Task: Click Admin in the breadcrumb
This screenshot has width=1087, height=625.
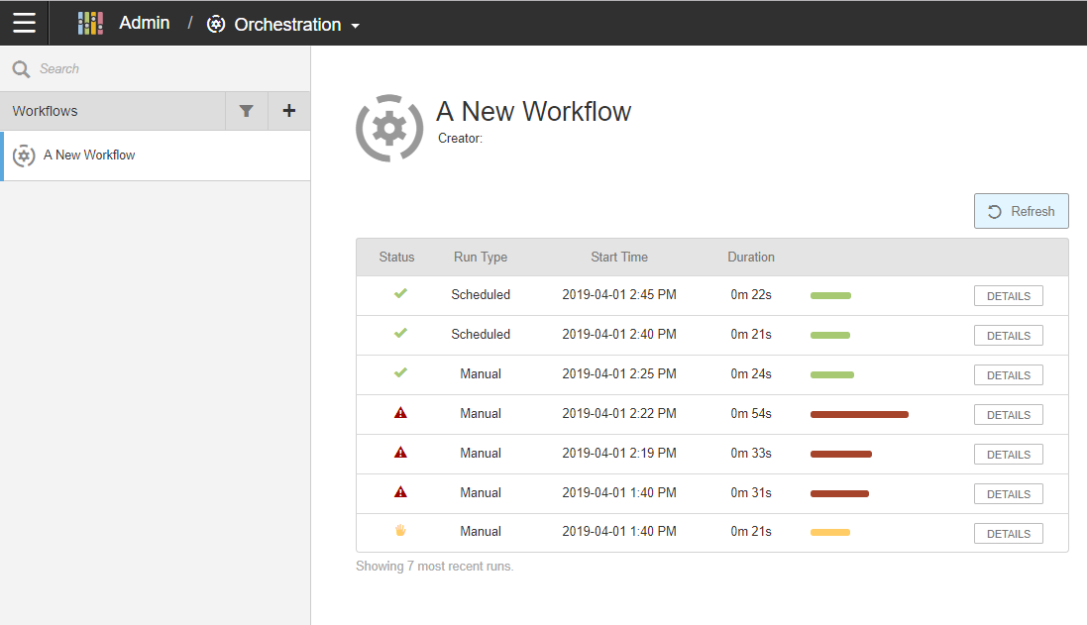Action: pyautogui.click(x=144, y=23)
